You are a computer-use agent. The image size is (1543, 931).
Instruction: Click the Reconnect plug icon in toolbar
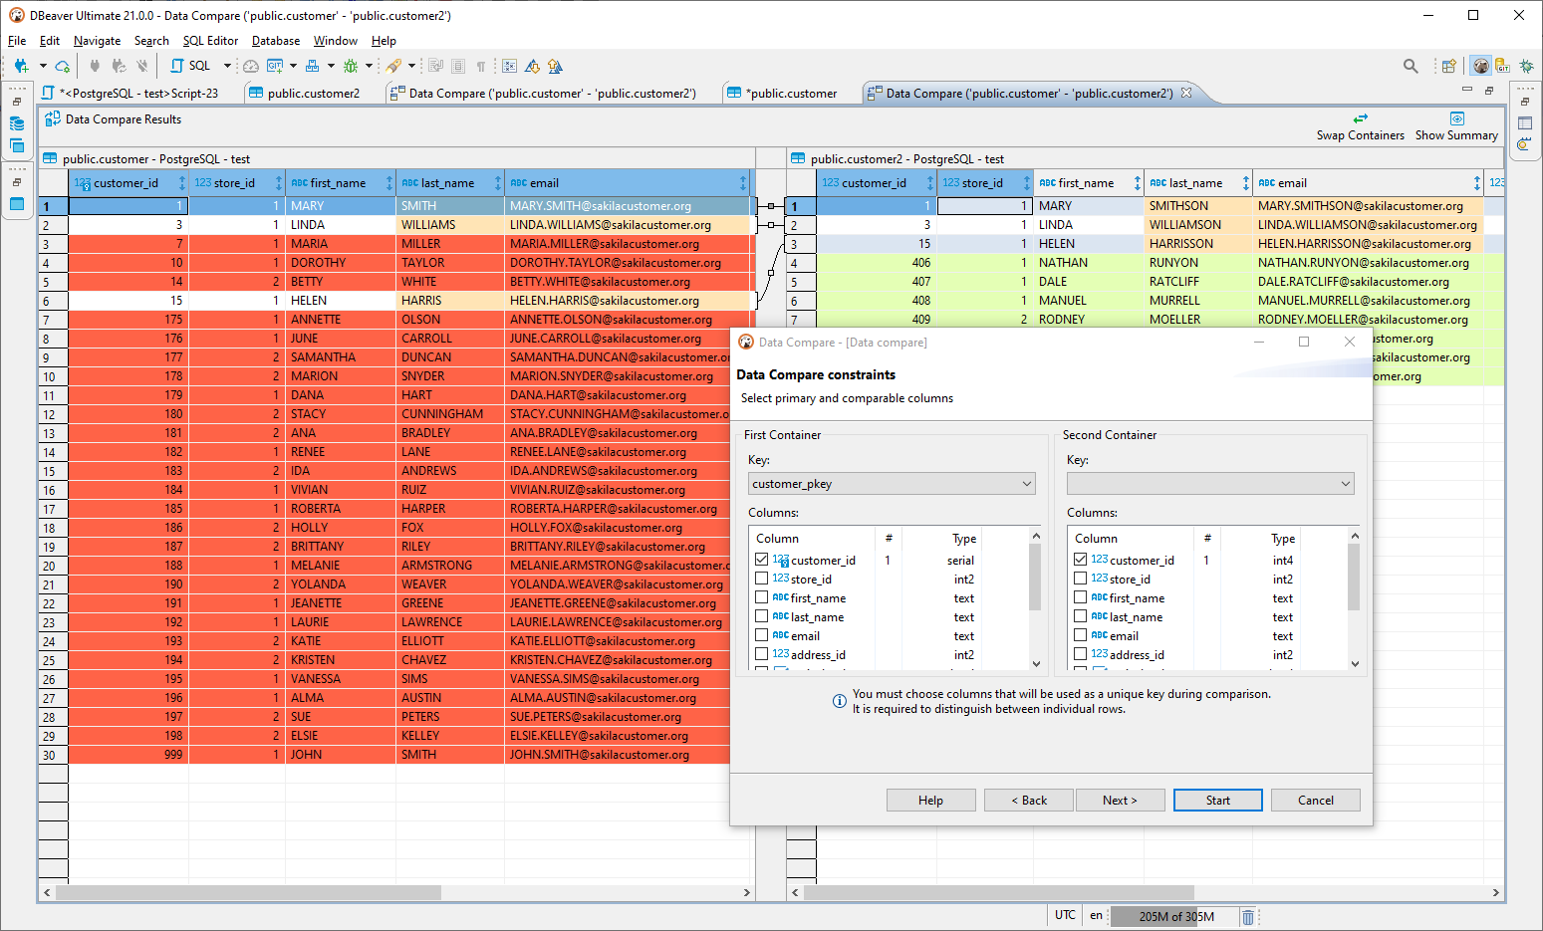(119, 66)
